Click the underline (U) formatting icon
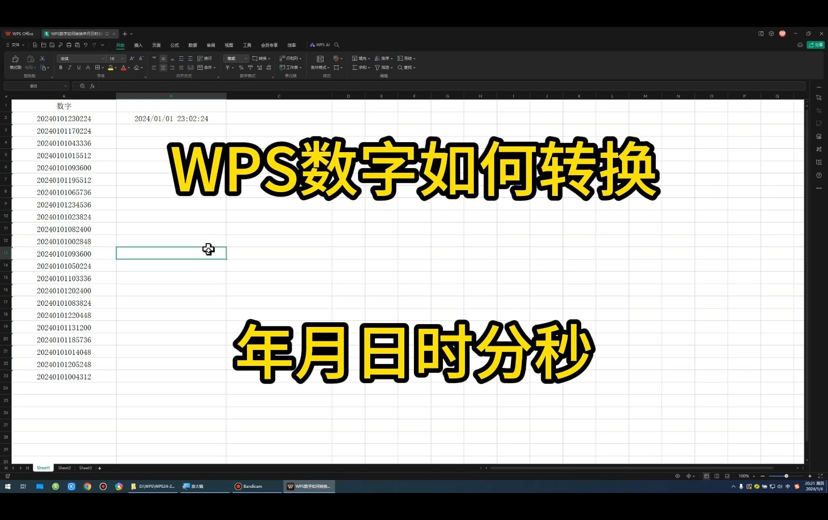Image resolution: width=828 pixels, height=520 pixels. coord(78,67)
